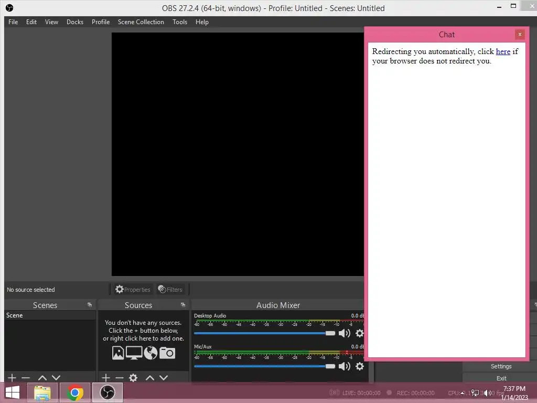Open the Tools menu
The height and width of the screenshot is (403, 537).
[x=180, y=22]
